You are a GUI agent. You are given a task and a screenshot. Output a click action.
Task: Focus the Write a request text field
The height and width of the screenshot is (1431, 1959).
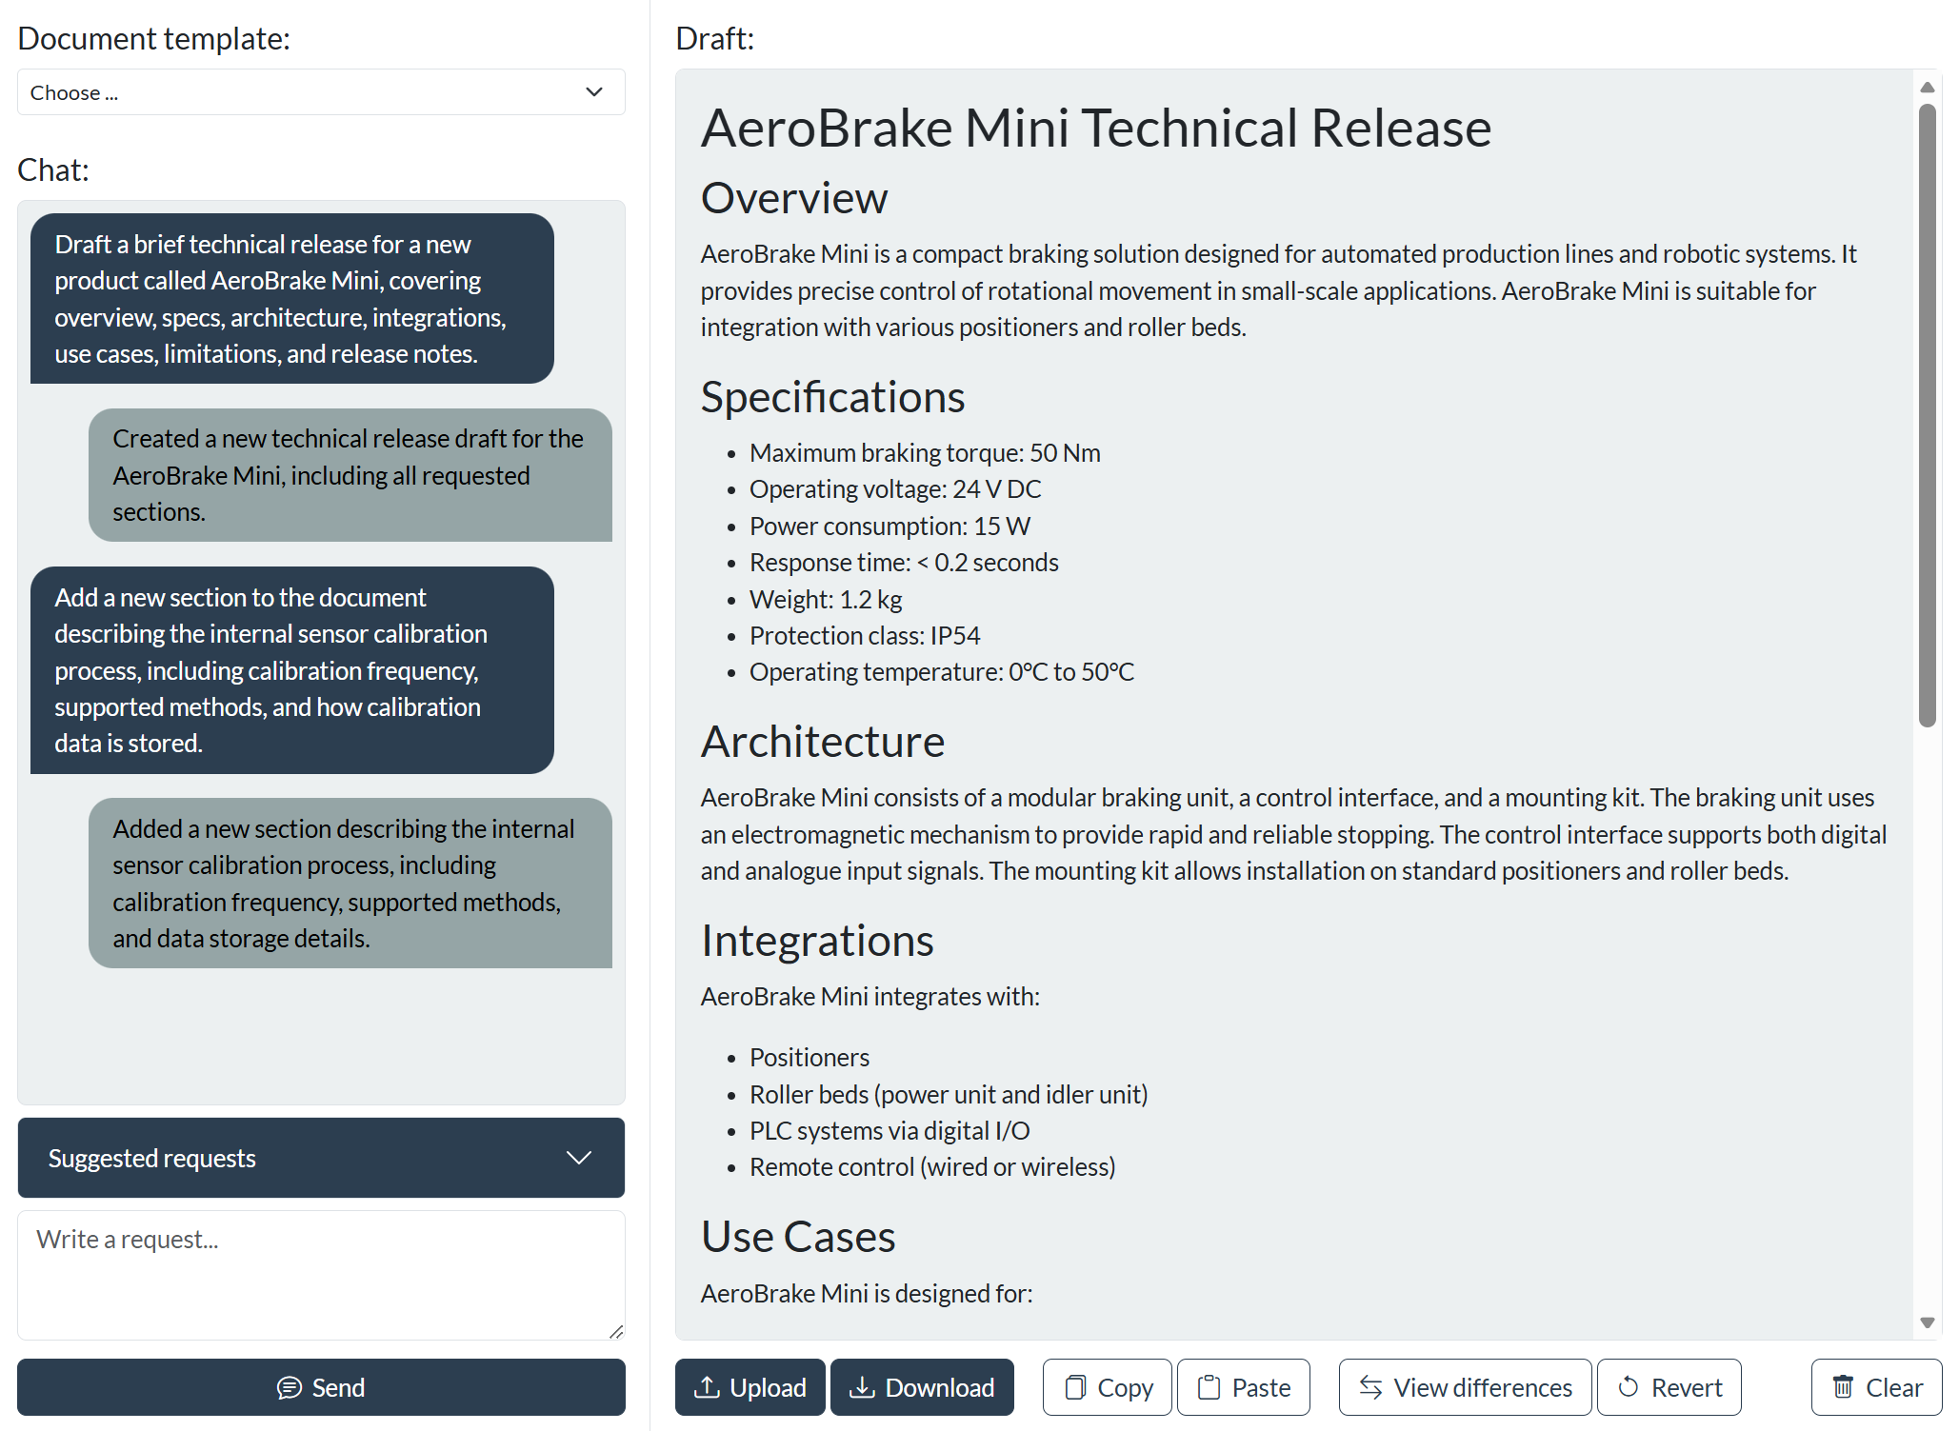321,1274
